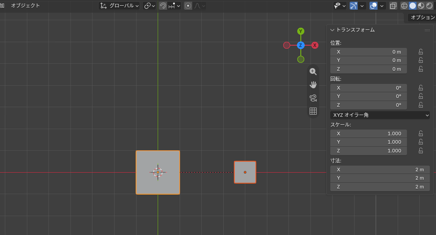436x235 pixels.
Task: Lock the 回転 X value
Action: pyautogui.click(x=421, y=88)
